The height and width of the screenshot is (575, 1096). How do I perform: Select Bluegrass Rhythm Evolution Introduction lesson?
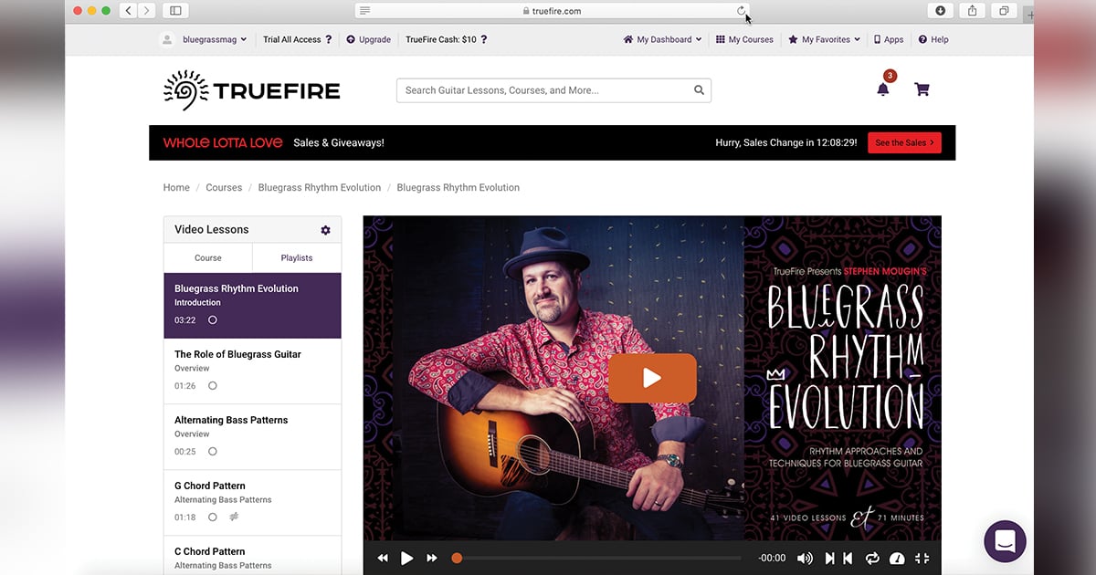pos(252,306)
